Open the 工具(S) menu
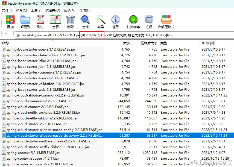This screenshot has width=234, height=167. (36, 10)
